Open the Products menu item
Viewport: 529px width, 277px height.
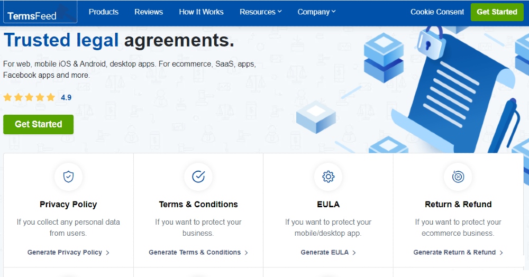click(104, 12)
